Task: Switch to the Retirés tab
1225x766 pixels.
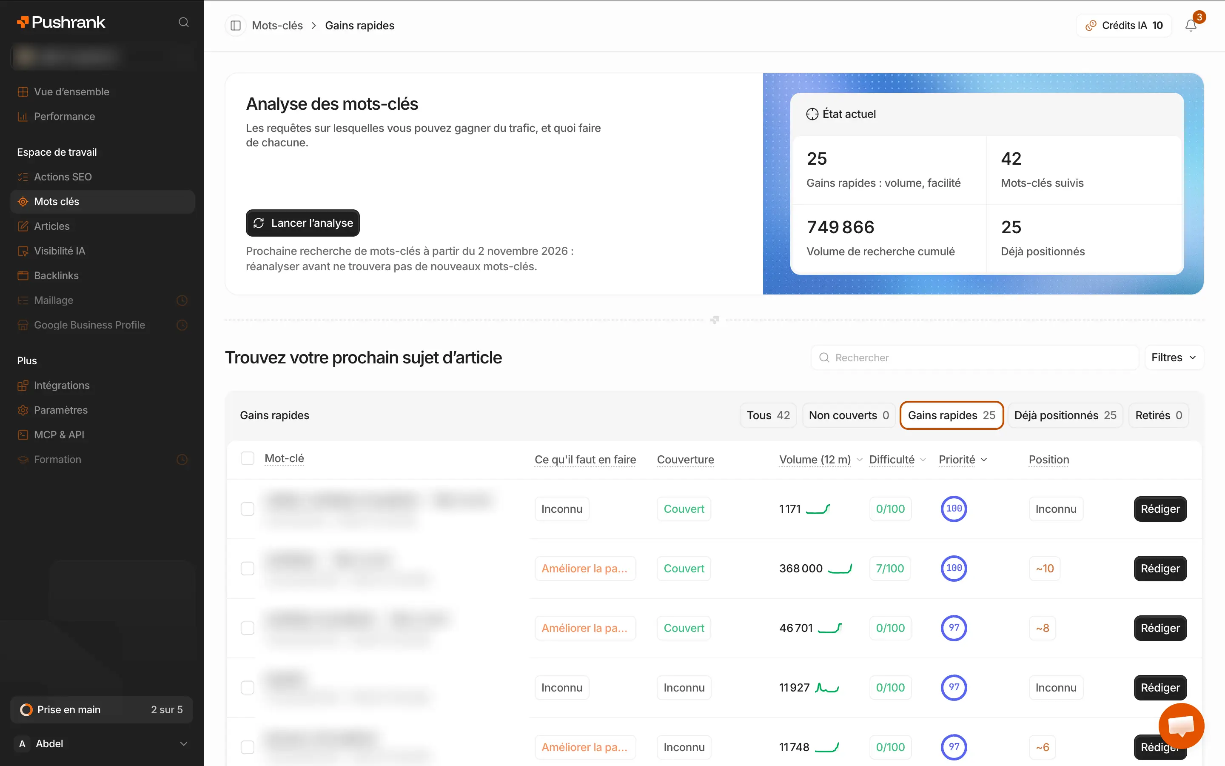Action: coord(1158,415)
